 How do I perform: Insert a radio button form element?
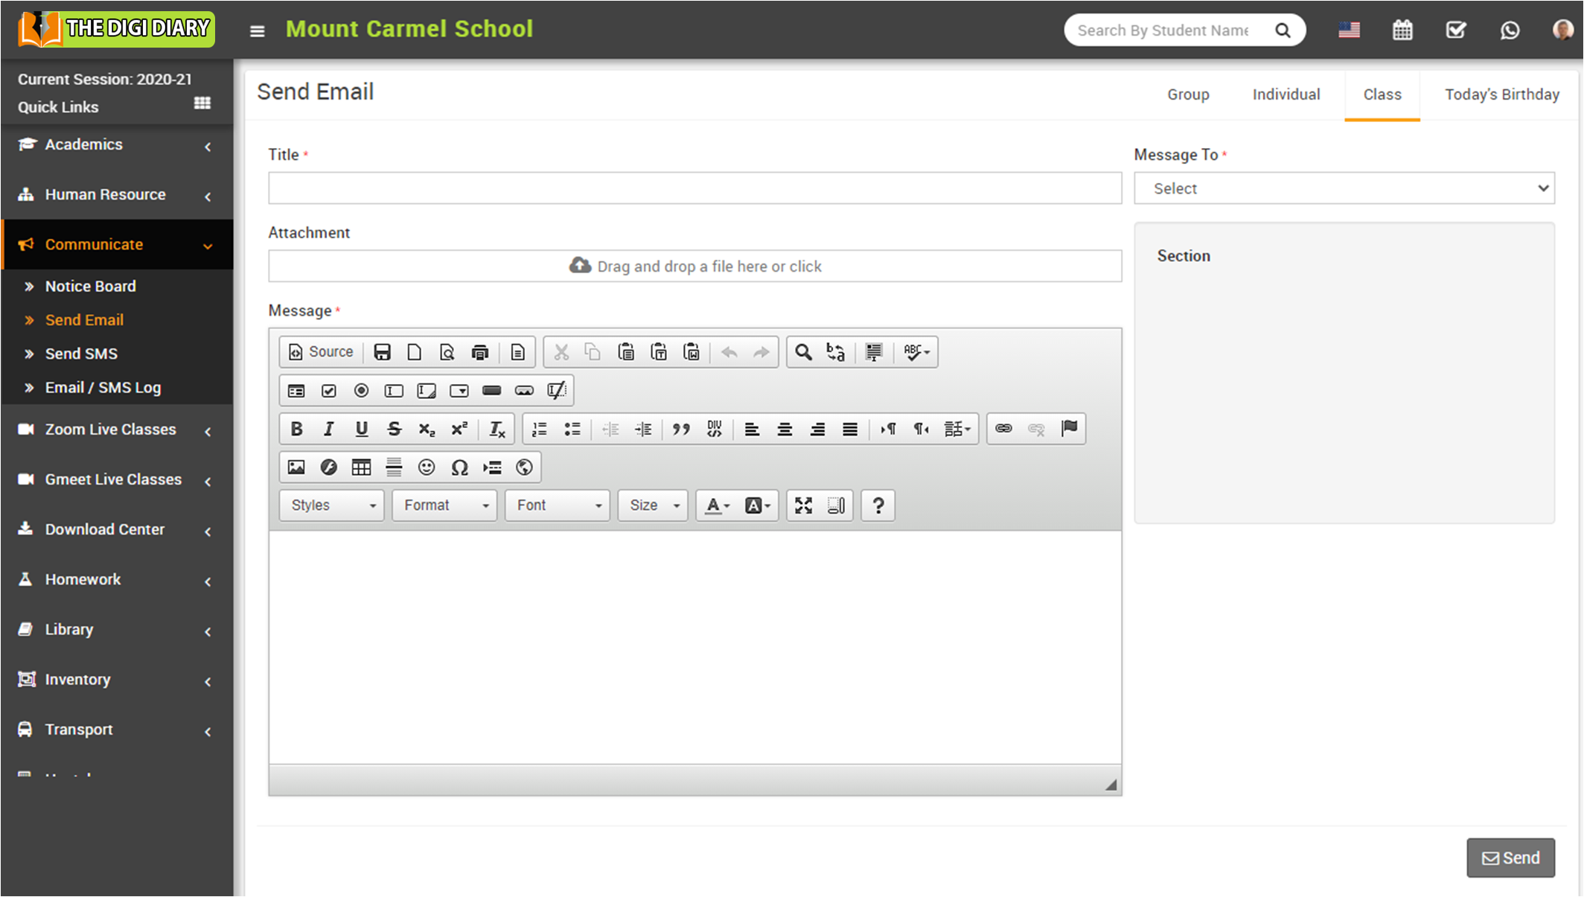tap(361, 391)
